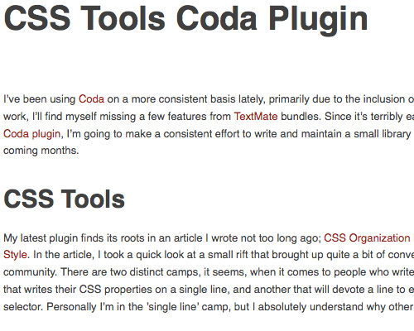Click the word 'community.' in second paragraph
The height and width of the screenshot is (331, 414).
pos(30,272)
